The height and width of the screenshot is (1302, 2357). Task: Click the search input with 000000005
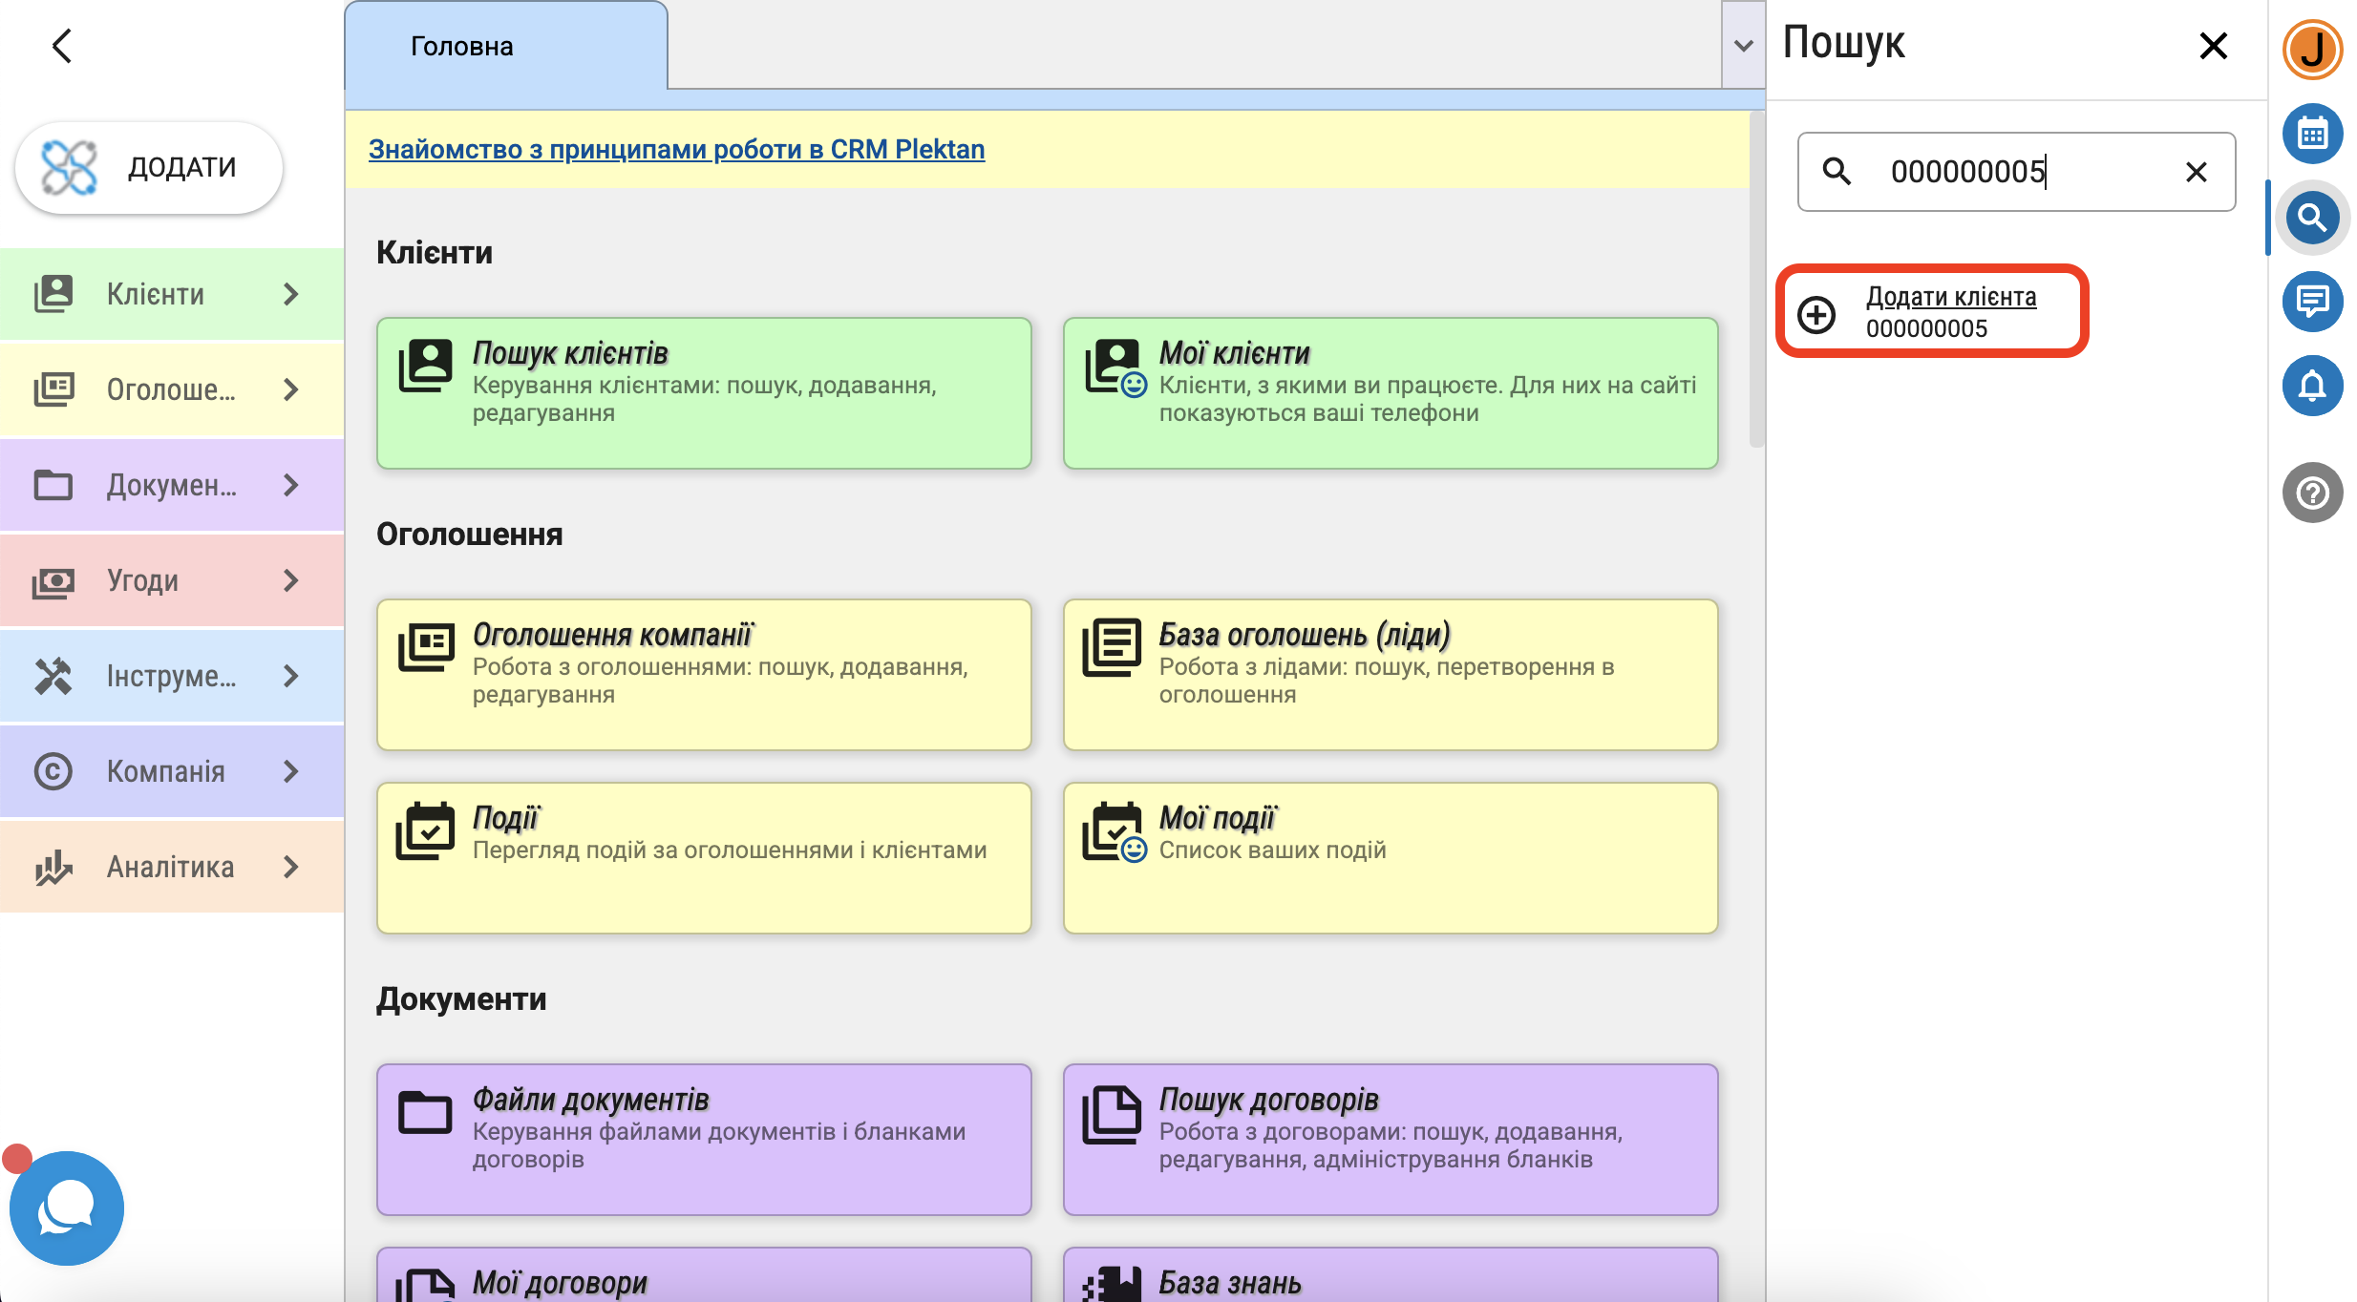2015,172
